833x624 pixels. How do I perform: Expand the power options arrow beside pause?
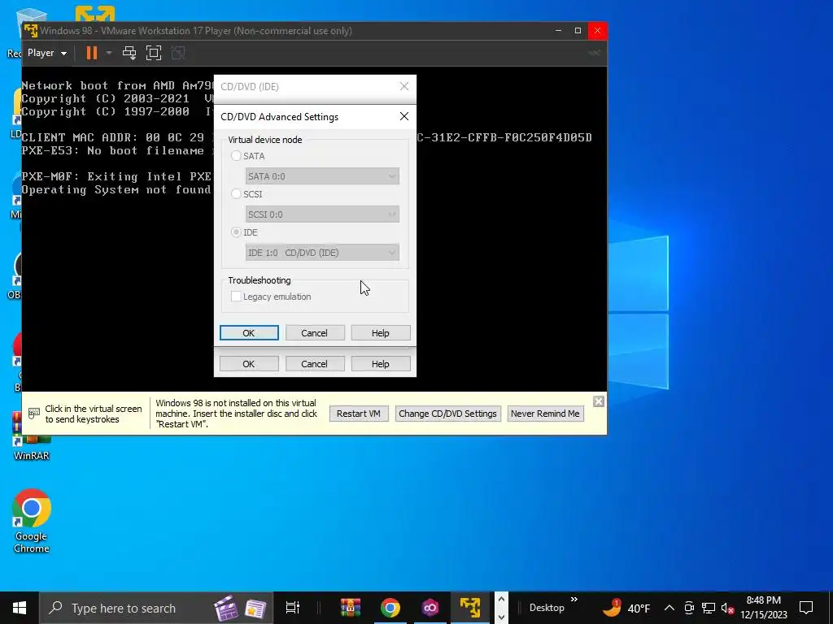(x=109, y=53)
